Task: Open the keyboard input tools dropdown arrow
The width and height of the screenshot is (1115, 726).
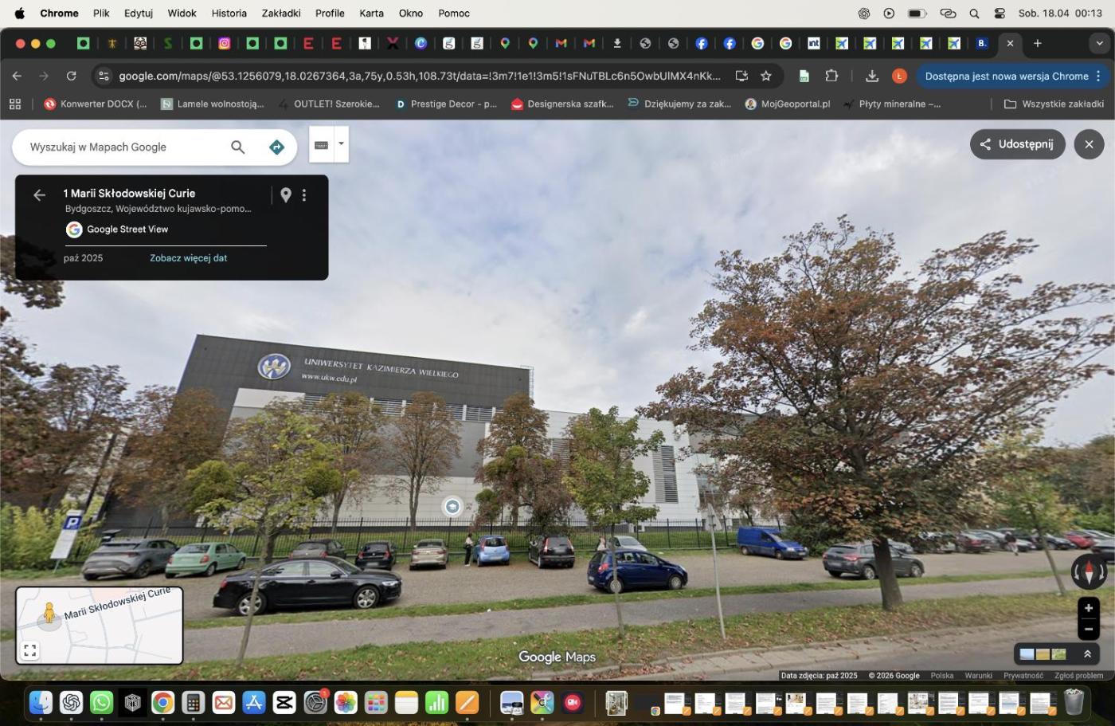Action: click(342, 144)
